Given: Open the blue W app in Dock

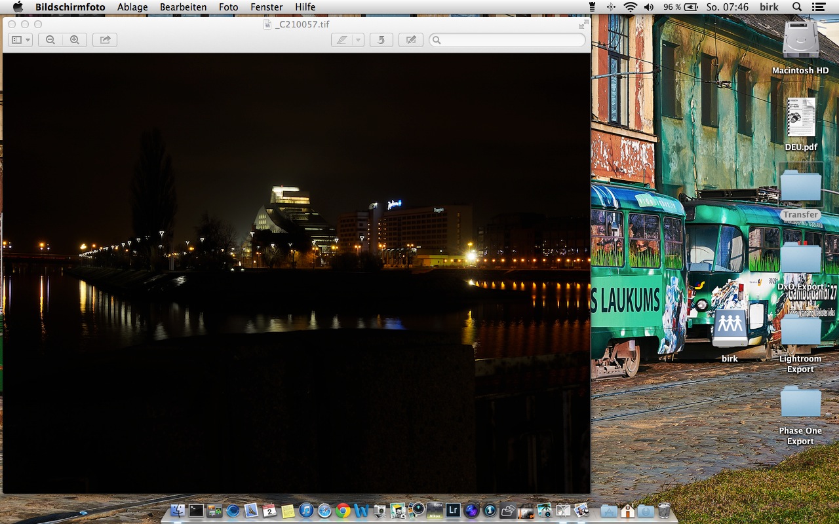Looking at the screenshot, I should [x=361, y=510].
